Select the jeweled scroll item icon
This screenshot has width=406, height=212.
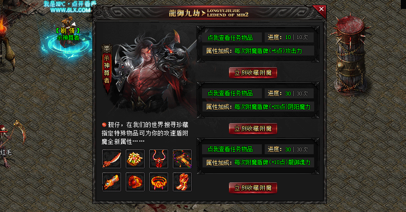(x=182, y=159)
